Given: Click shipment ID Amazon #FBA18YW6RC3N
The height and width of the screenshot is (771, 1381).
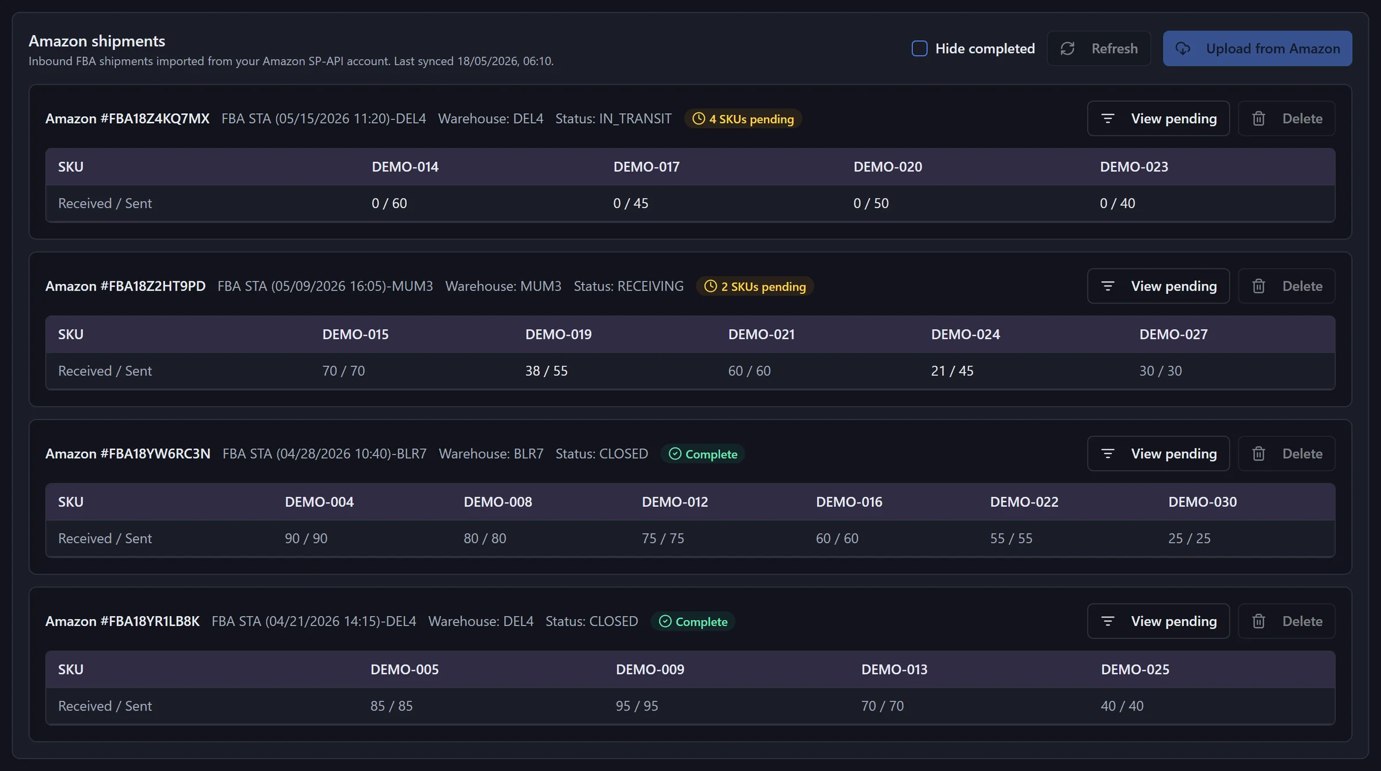Looking at the screenshot, I should pyautogui.click(x=128, y=453).
